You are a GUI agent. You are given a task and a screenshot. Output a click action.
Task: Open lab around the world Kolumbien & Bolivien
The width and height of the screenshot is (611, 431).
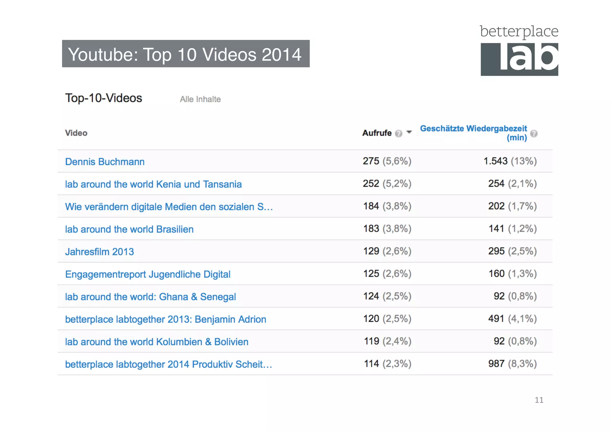tap(157, 342)
